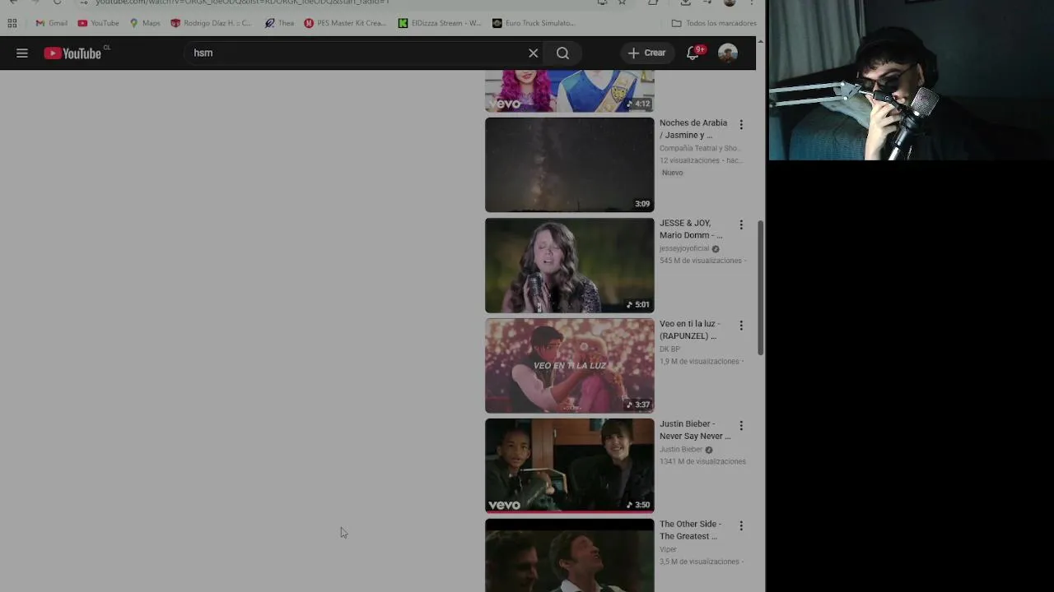Play the 4:12 Vevo thumbnail at top
The image size is (1054, 592).
tap(570, 90)
